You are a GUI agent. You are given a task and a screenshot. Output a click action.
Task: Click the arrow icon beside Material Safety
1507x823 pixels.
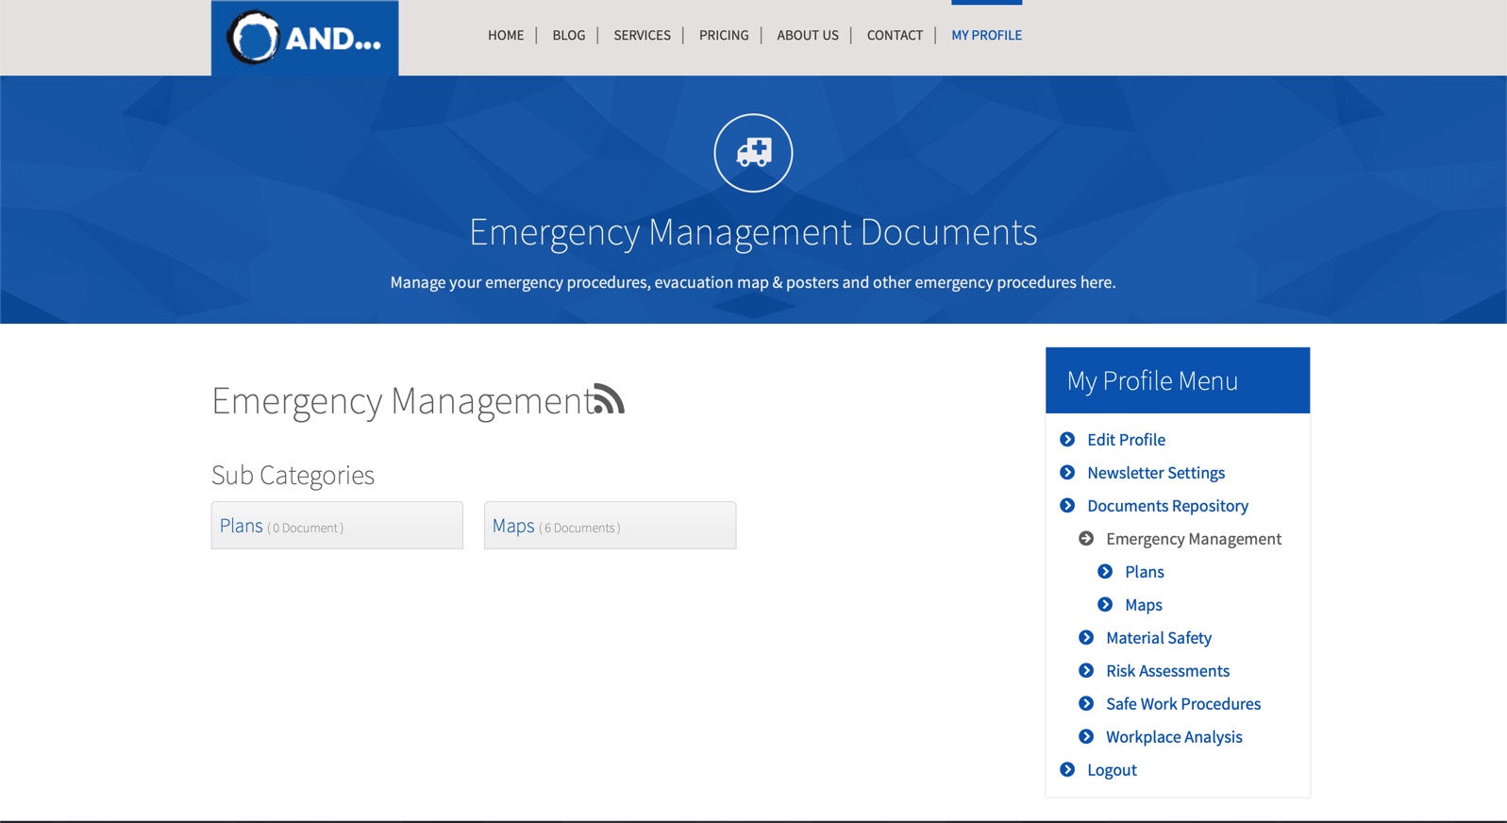point(1086,638)
